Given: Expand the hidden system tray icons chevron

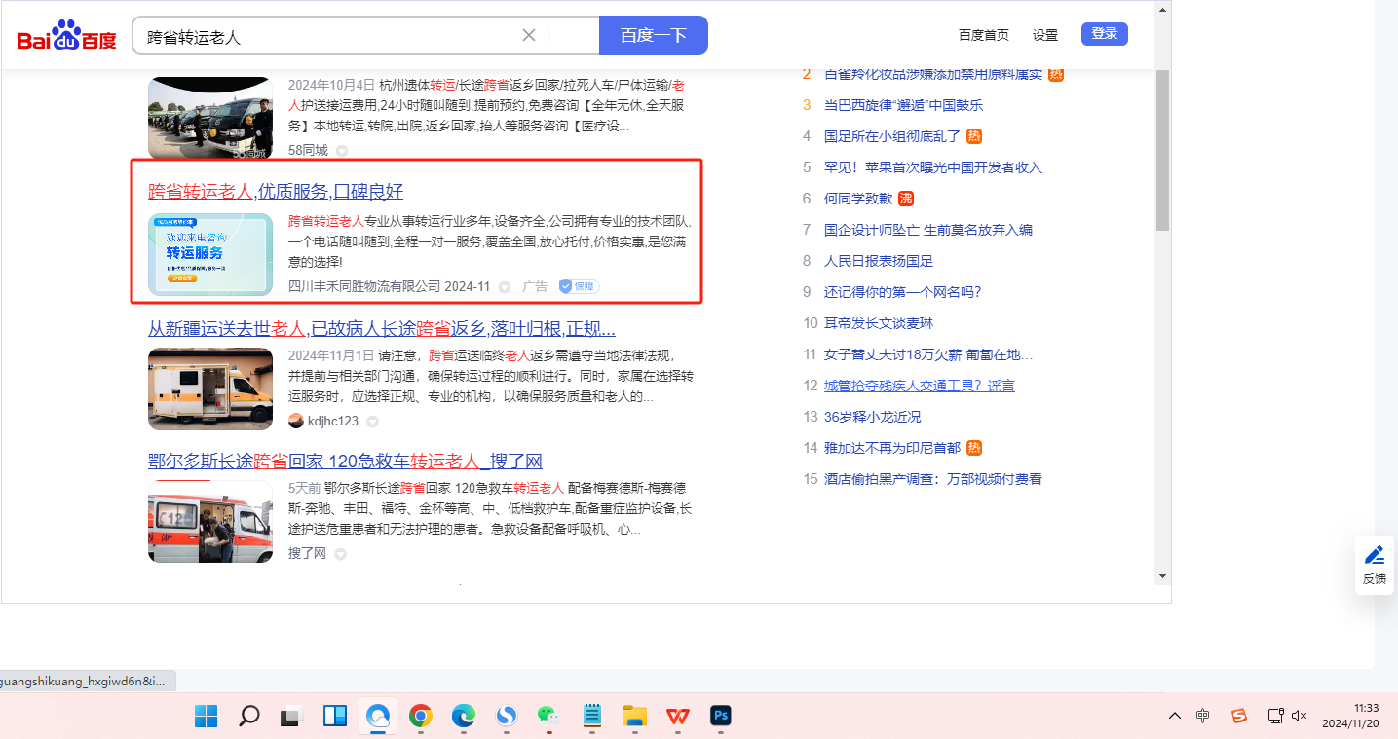Looking at the screenshot, I should point(1175,716).
